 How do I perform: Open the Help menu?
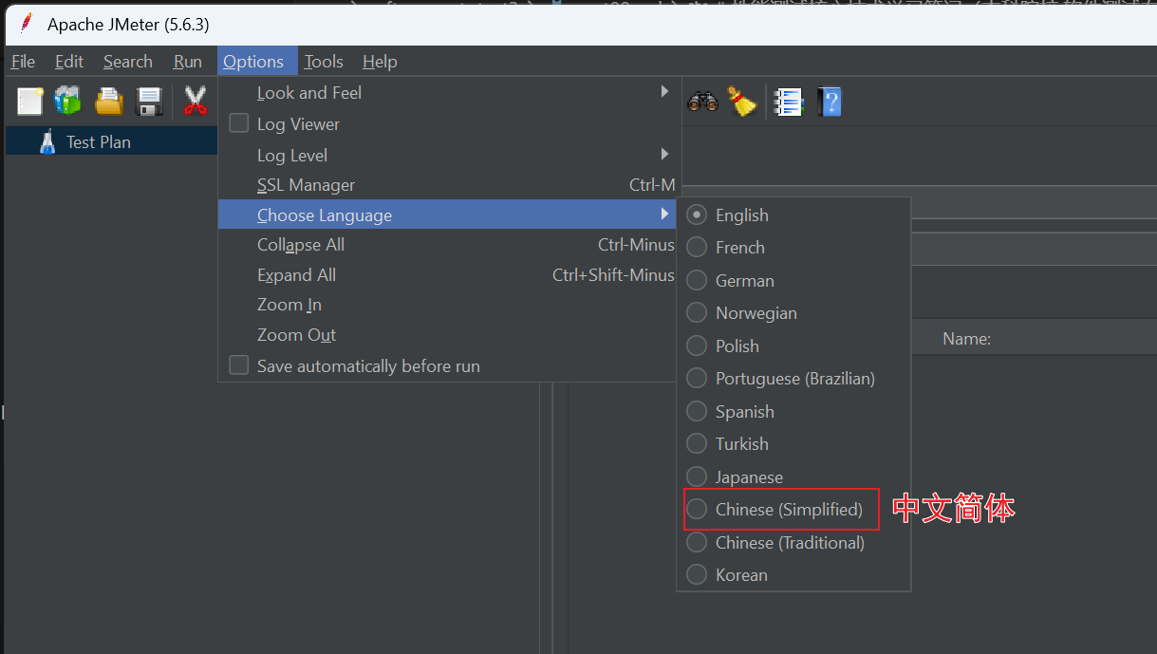click(380, 61)
